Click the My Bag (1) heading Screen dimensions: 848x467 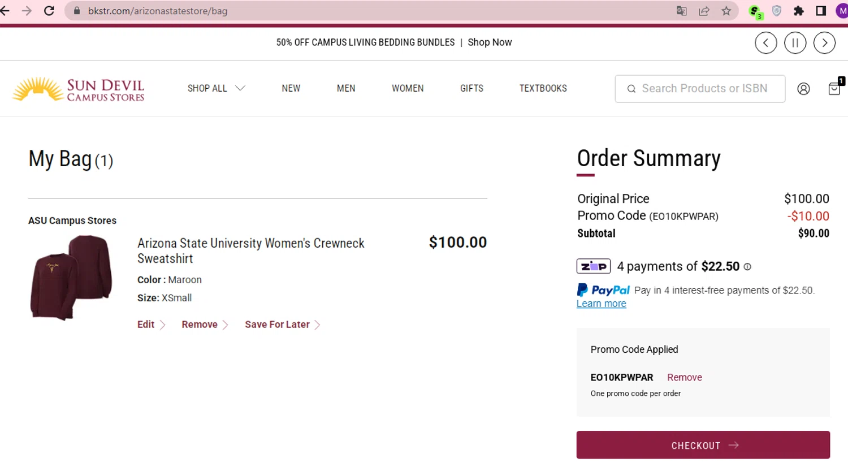[71, 159]
